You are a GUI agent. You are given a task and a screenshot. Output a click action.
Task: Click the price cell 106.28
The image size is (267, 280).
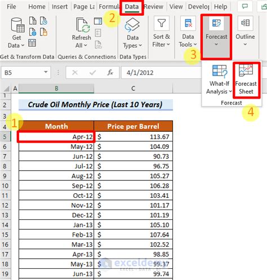pyautogui.click(x=133, y=186)
